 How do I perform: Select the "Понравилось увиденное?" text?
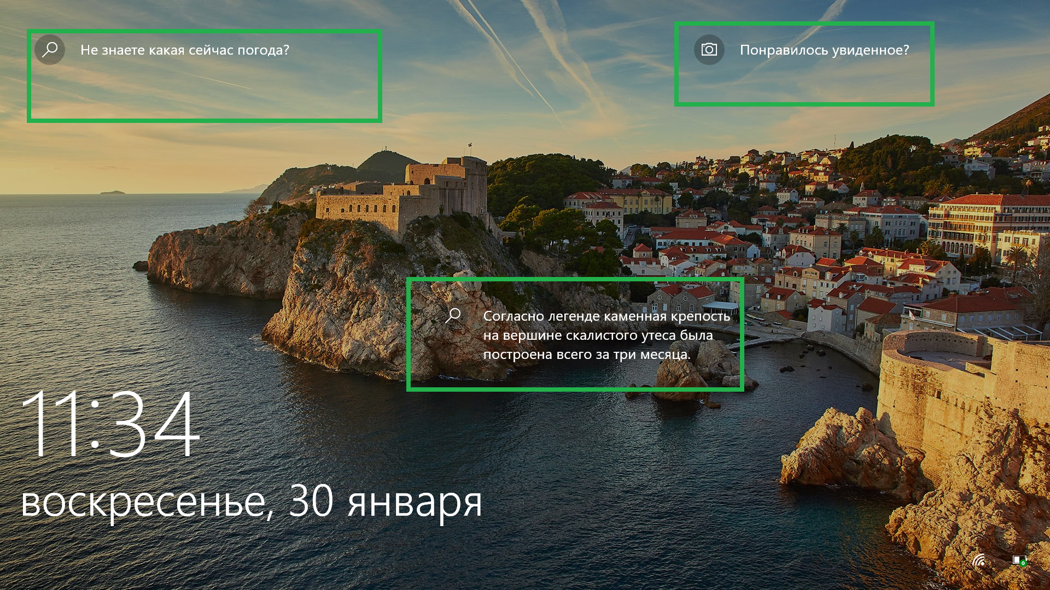824,50
